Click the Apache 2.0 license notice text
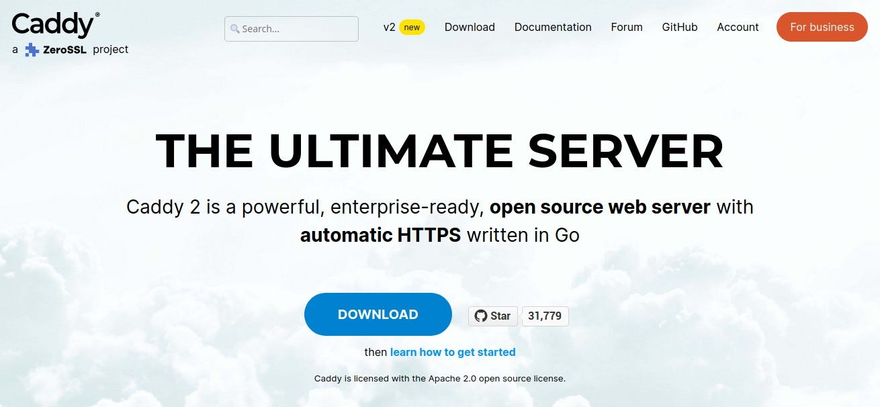 click(x=440, y=378)
